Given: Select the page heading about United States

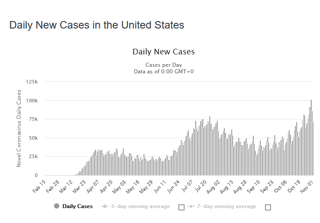Looking at the screenshot, I should click(x=97, y=25).
